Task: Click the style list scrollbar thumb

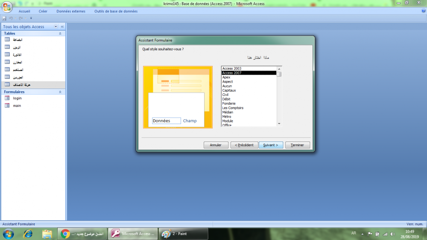Action: 279,74
